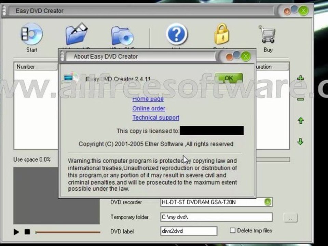This screenshot has height=246, width=328.
Task: Click the orange button in main title bar
Action: [287, 11]
